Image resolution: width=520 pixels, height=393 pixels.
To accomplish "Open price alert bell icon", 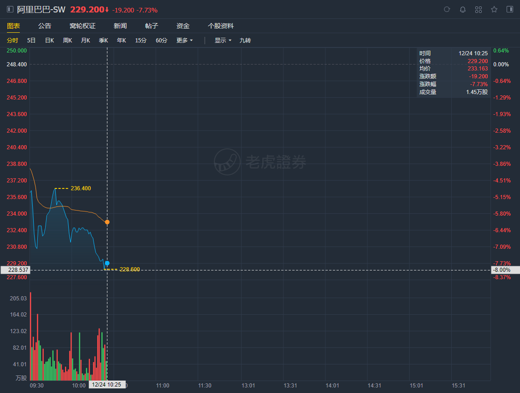I will pyautogui.click(x=463, y=10).
